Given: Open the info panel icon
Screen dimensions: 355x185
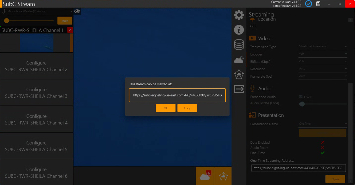Looking at the screenshot, I should 239,30.
